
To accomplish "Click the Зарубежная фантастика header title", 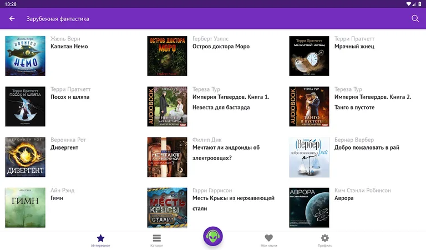I will (58, 19).
